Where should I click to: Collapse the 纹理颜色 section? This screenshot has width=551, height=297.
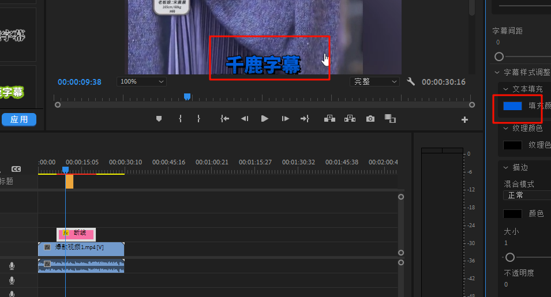pos(505,128)
